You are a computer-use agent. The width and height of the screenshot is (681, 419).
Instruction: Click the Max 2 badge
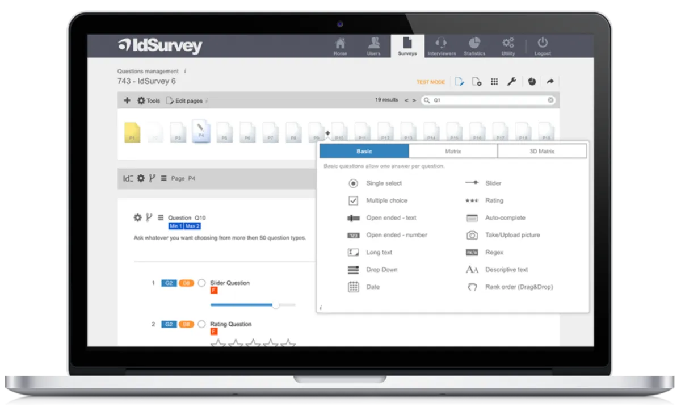(x=192, y=226)
